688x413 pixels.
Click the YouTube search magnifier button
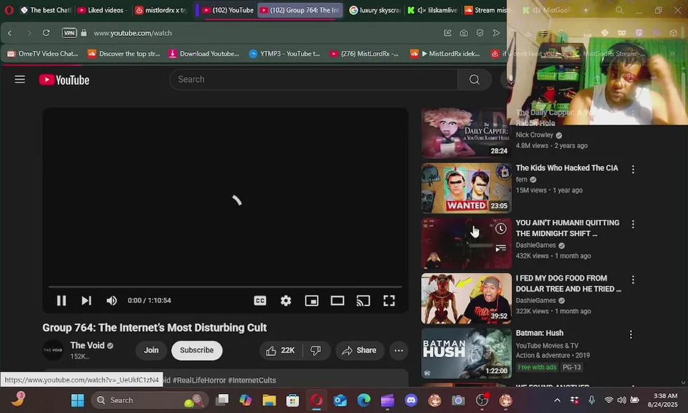pyautogui.click(x=474, y=80)
